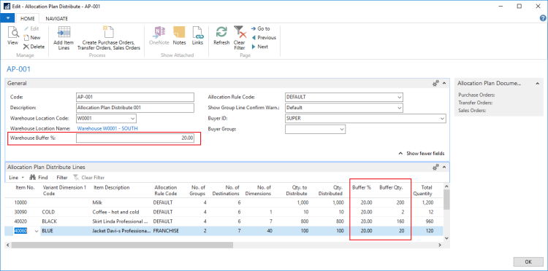Open OneNote attachment button
The width and height of the screenshot is (548, 271).
click(159, 36)
